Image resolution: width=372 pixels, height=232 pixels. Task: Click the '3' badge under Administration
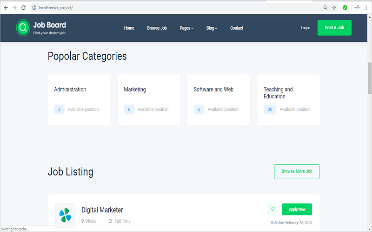(60, 110)
